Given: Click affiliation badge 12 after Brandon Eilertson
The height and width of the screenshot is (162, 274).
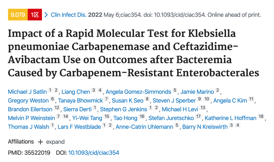Looking at the screenshot, I should click(x=57, y=108).
